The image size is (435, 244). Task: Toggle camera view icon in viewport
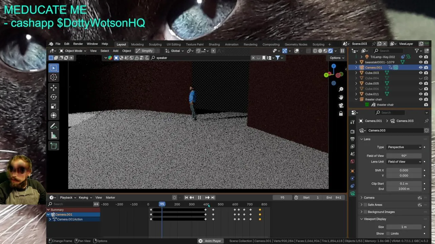pyautogui.click(x=341, y=105)
